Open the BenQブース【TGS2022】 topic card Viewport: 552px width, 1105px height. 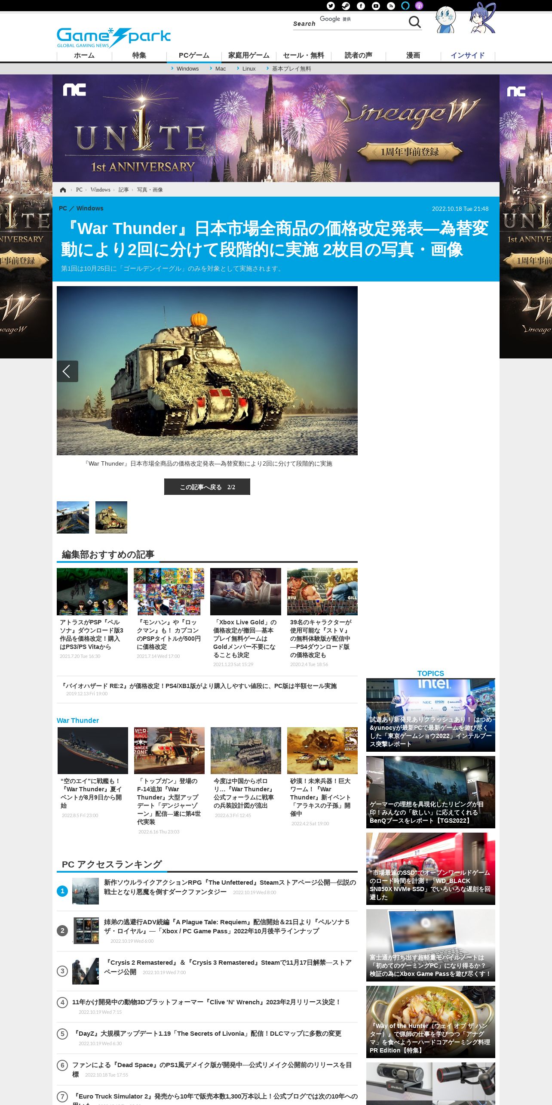tap(431, 792)
